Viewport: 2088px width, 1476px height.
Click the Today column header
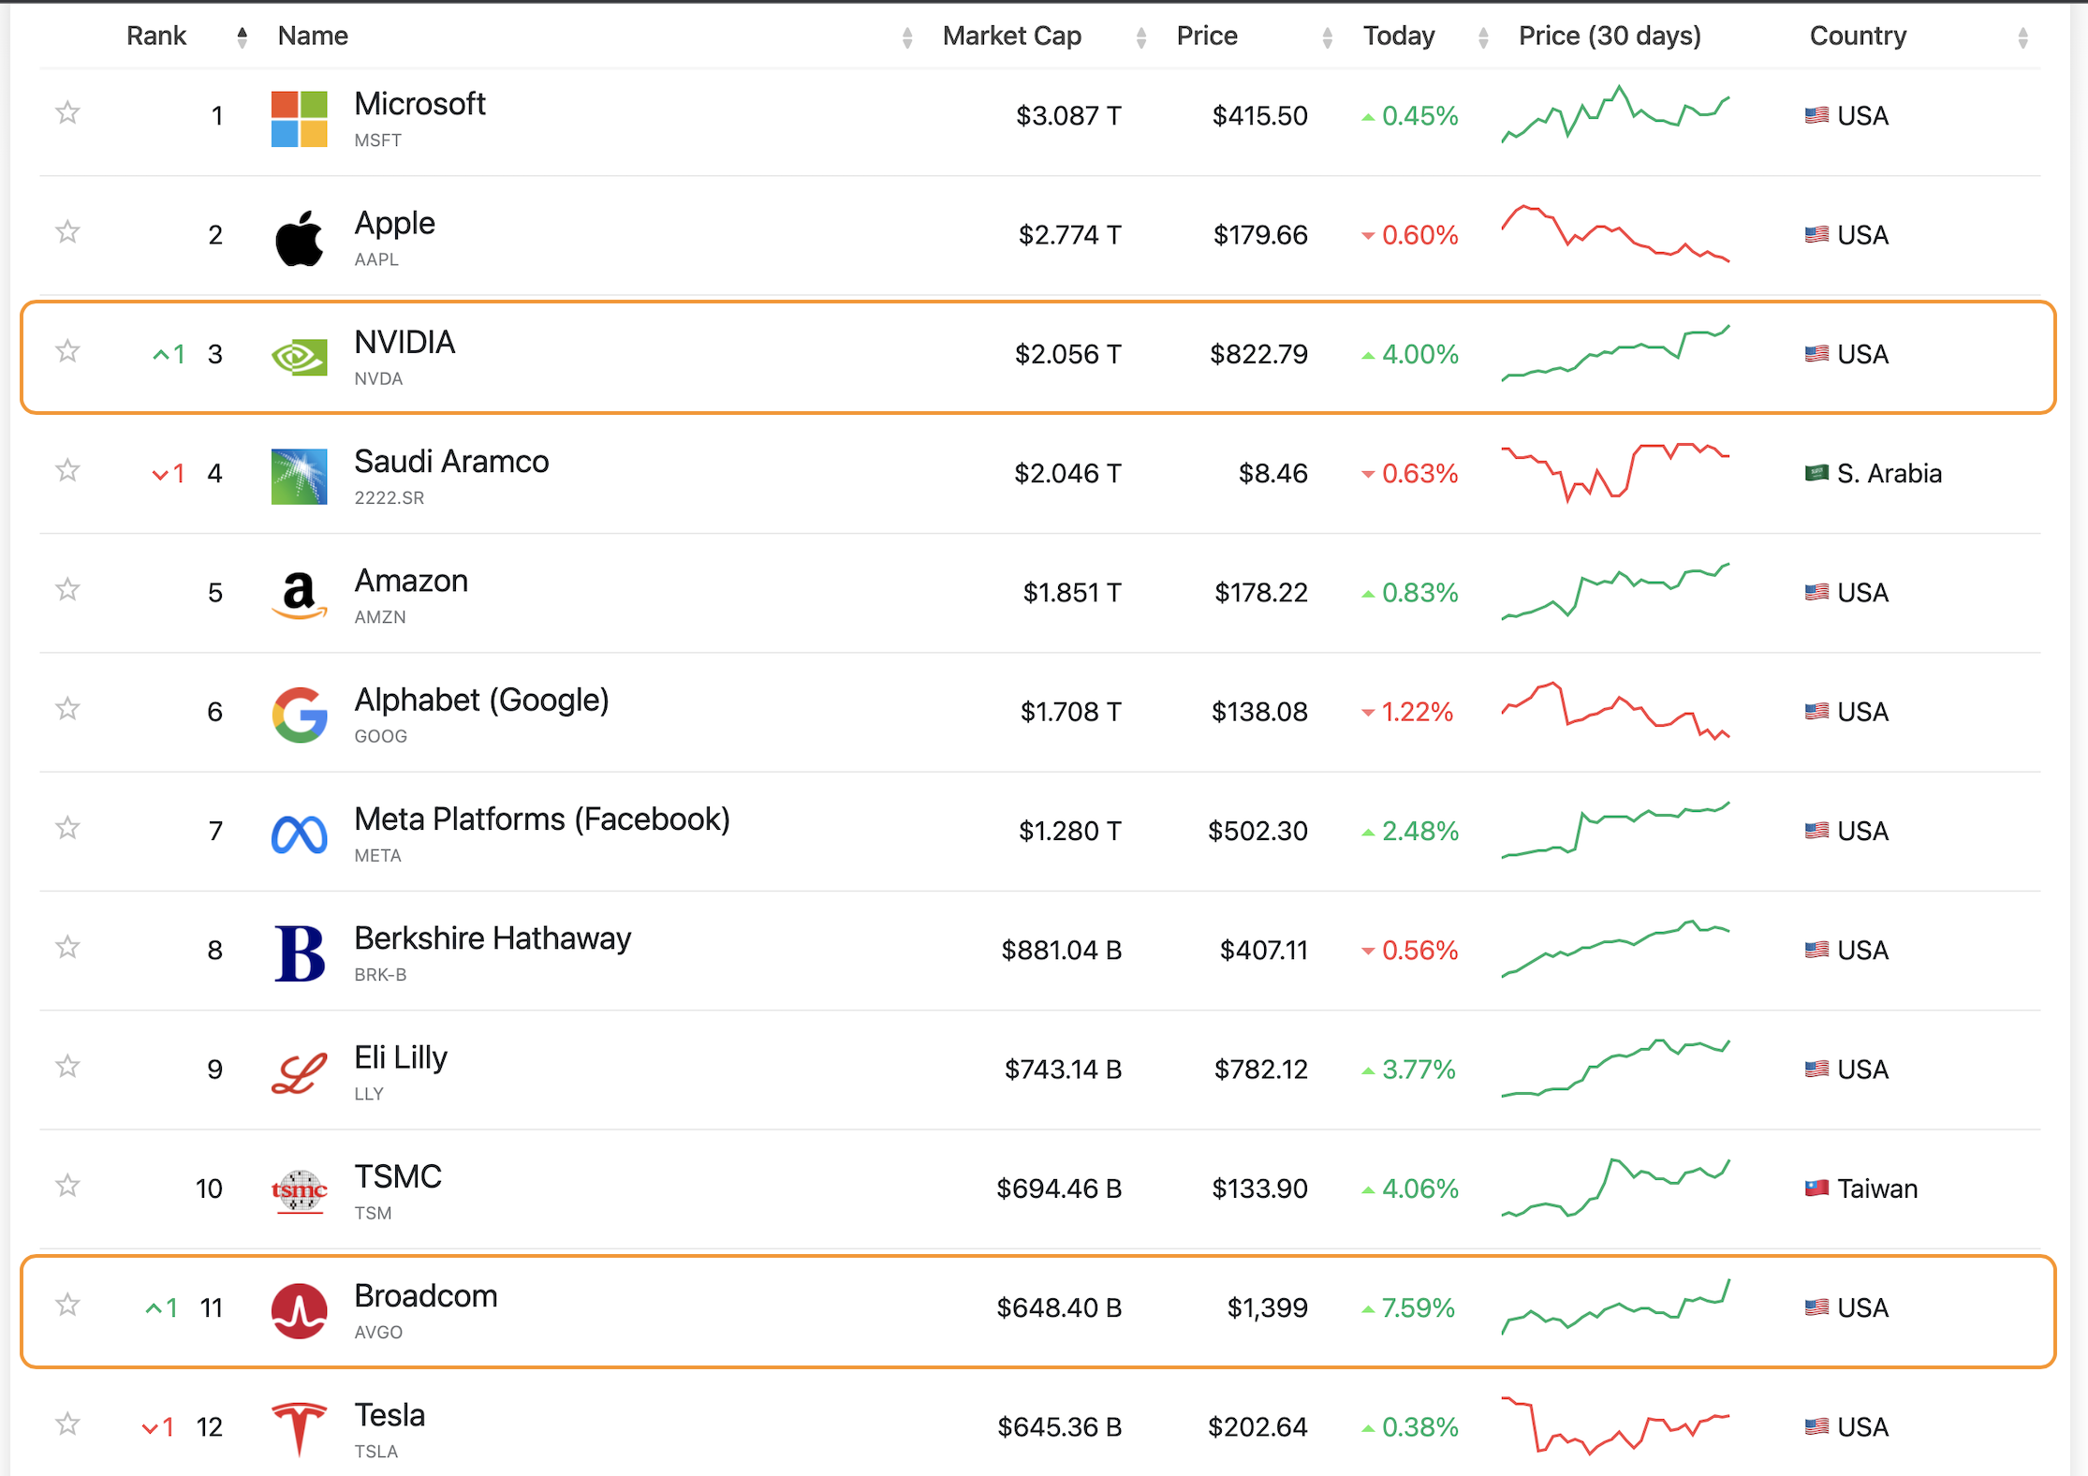[1398, 36]
